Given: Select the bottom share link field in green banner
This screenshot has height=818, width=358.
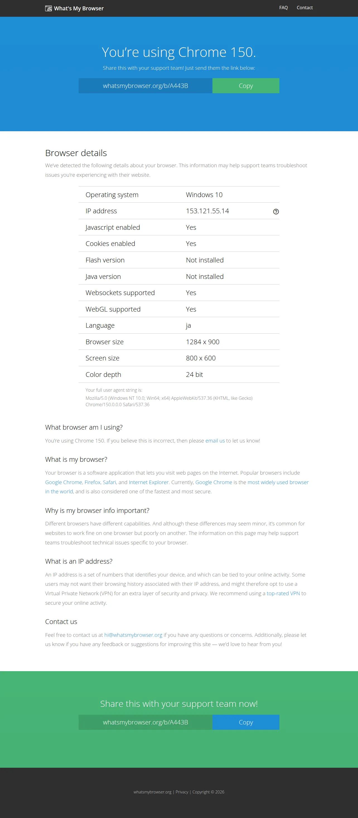Looking at the screenshot, I should pyautogui.click(x=145, y=722).
